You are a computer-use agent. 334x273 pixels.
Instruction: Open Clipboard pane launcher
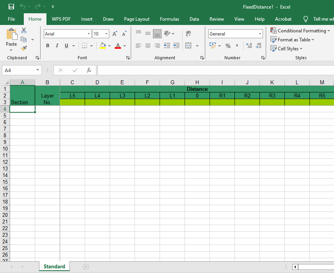pos(37,58)
